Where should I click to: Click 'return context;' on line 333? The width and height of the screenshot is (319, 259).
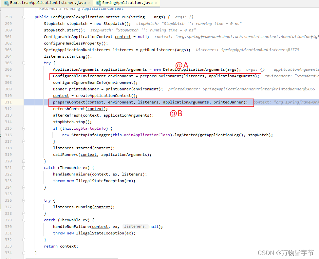(x=61, y=246)
